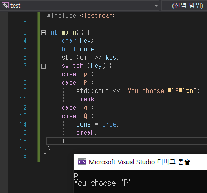
Task: Click the closing brace on line 17
Action: click(49, 149)
